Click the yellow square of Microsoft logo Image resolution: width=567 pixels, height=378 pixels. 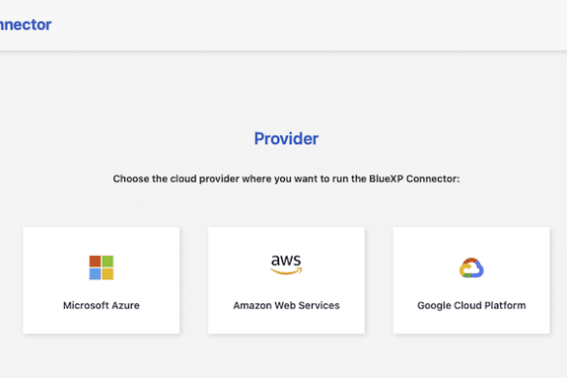tap(108, 274)
